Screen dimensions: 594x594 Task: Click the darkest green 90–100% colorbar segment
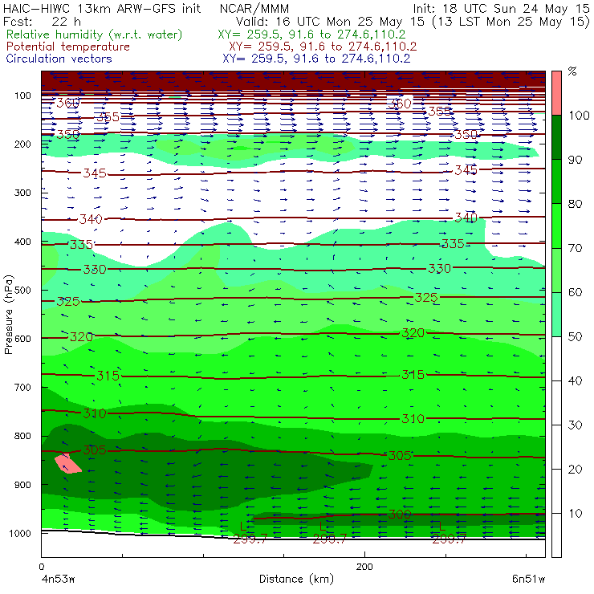point(556,137)
